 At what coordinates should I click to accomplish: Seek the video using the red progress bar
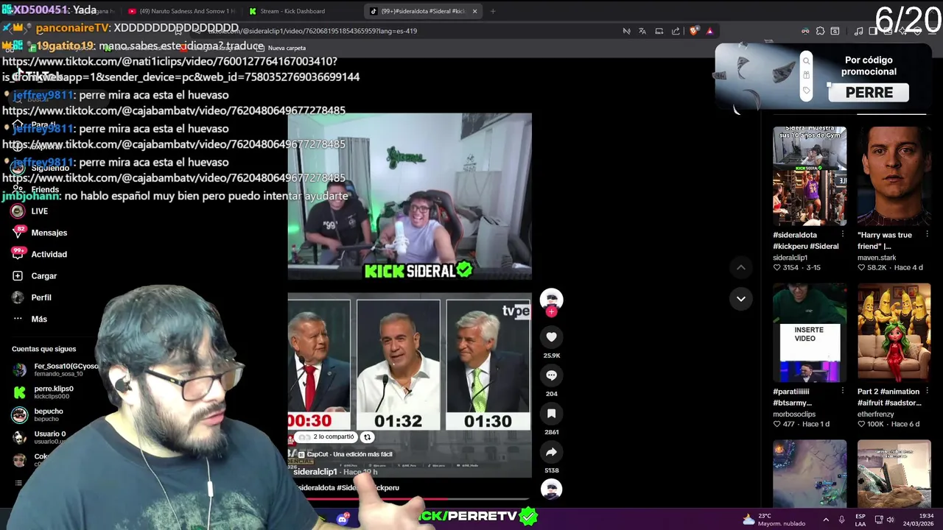[x=409, y=498]
